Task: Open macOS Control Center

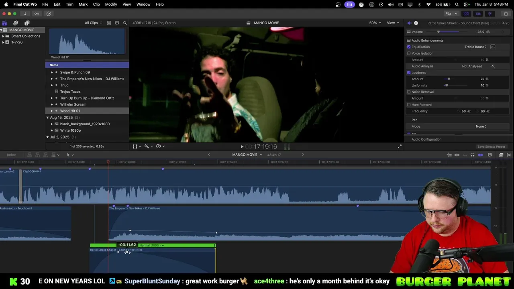Action: [x=466, y=4]
